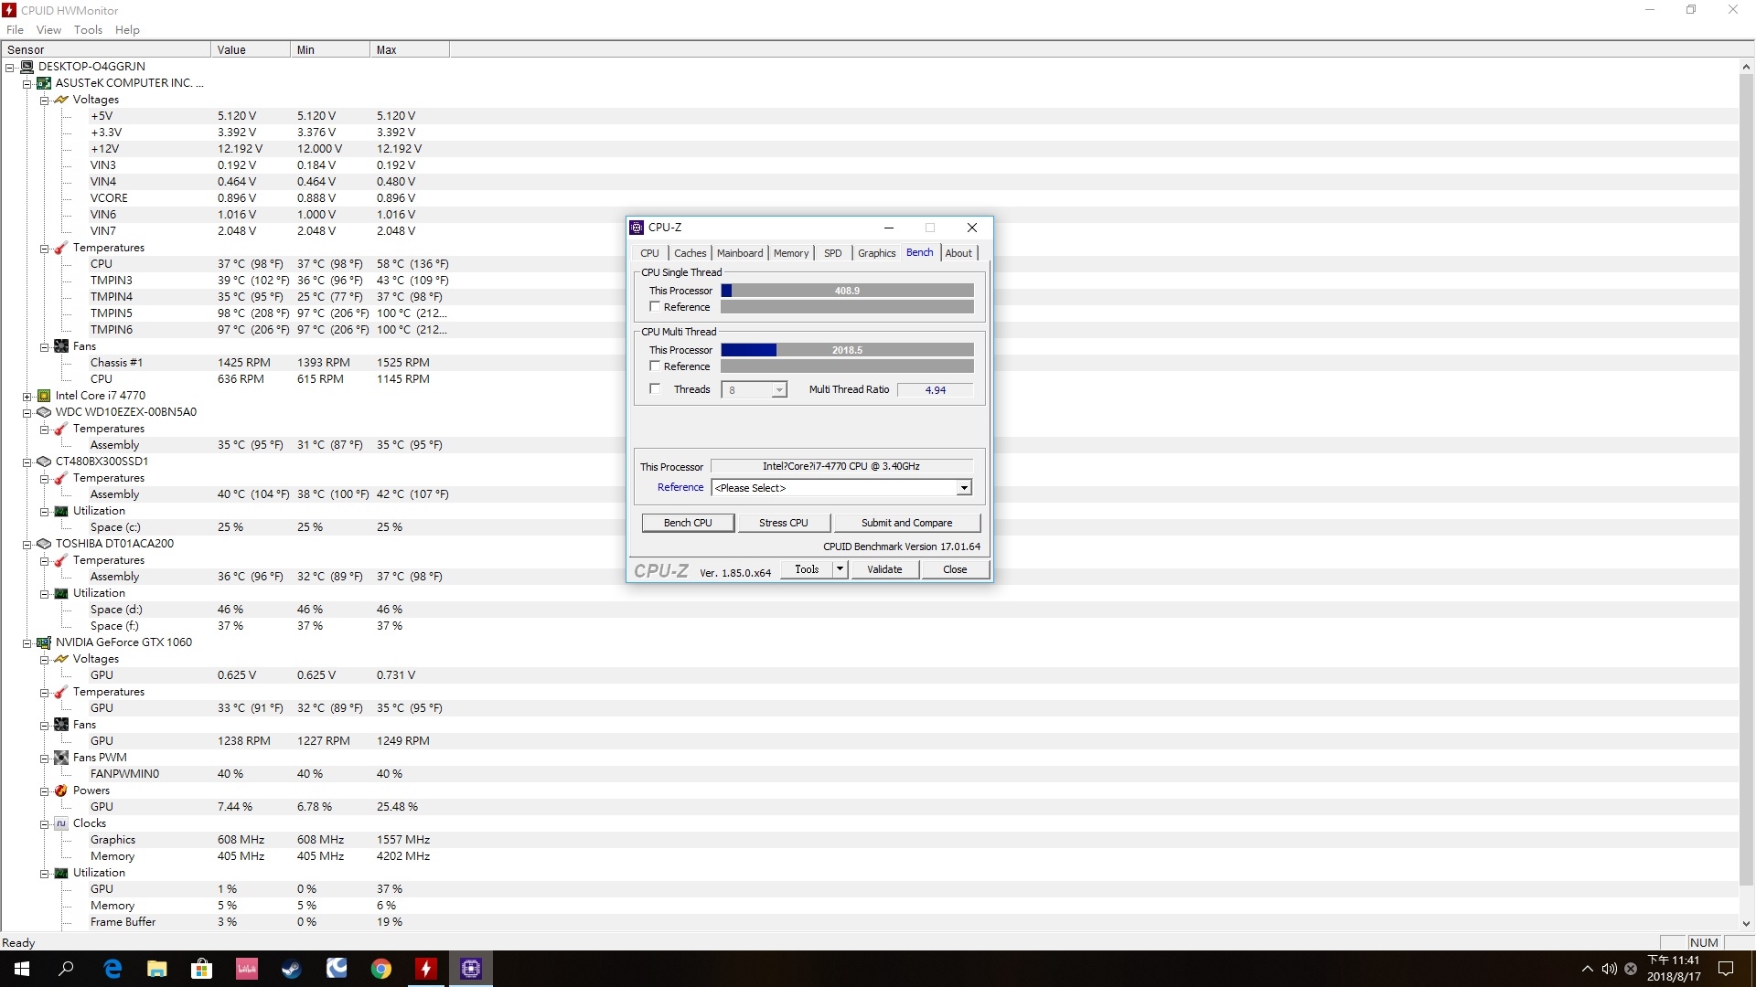Open Microsoft Store from the taskbar
Screen dimensions: 1756x987
tap(202, 969)
